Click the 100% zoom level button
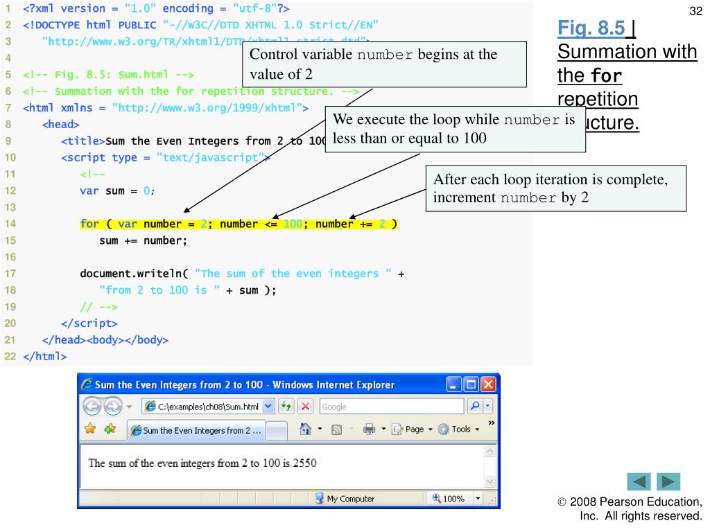The width and height of the screenshot is (710, 532). [449, 498]
